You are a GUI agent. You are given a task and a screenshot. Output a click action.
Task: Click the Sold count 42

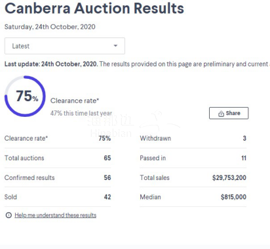107,197
